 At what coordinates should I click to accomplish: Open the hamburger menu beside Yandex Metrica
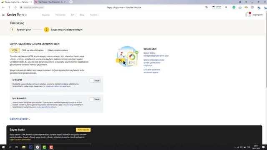click(3, 15)
